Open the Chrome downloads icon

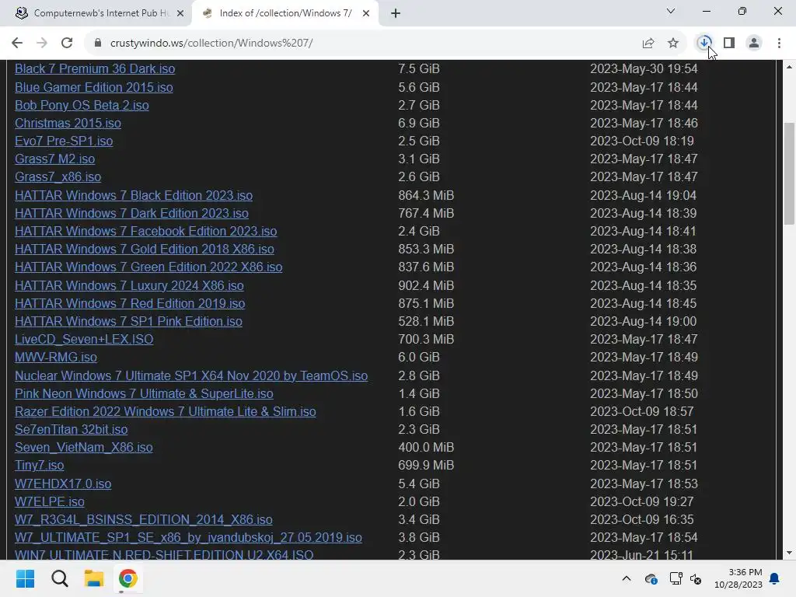(704, 43)
